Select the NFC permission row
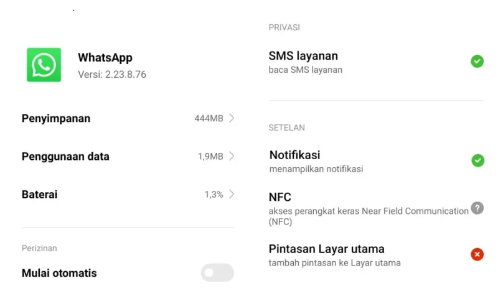This screenshot has height=301, width=498. [x=376, y=208]
